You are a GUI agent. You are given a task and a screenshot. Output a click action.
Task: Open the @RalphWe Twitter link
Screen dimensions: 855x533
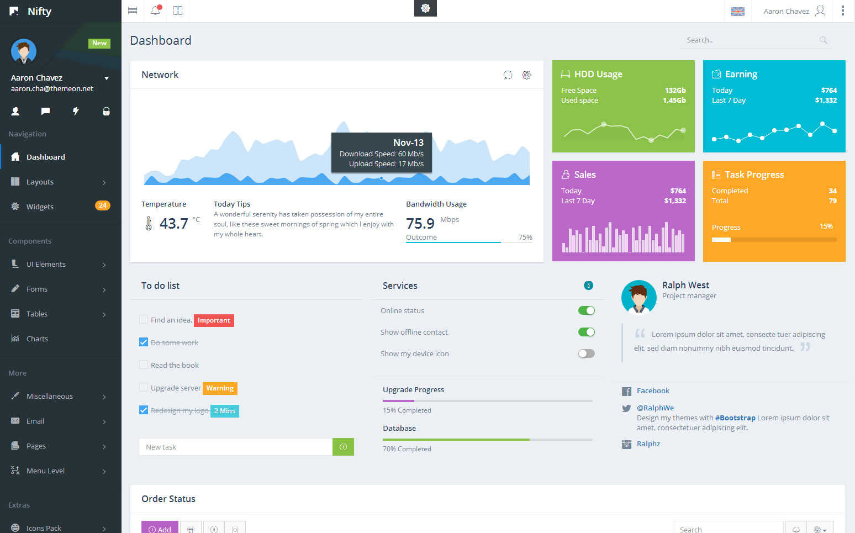(x=655, y=408)
